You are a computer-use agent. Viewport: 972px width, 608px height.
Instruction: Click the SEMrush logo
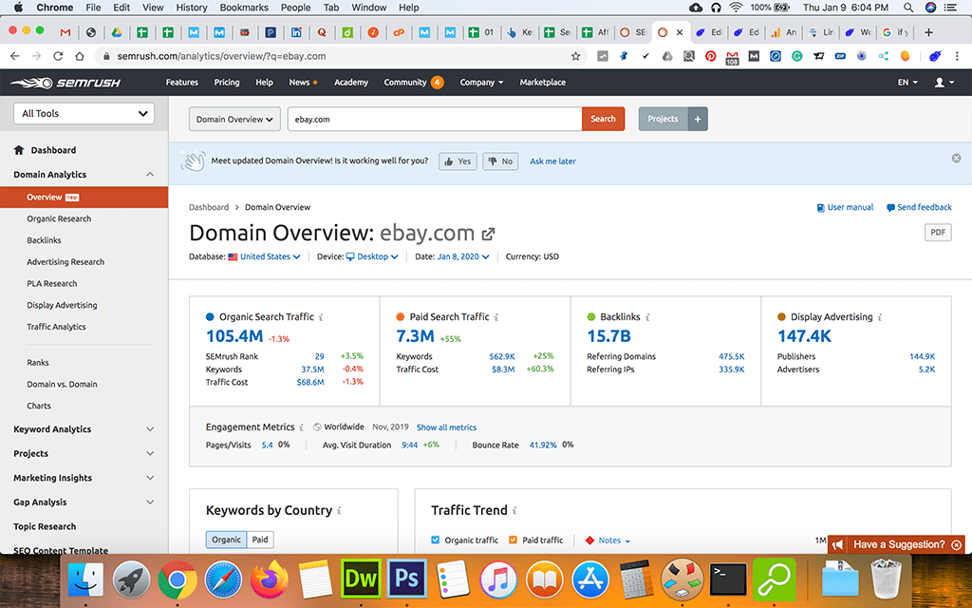[65, 83]
